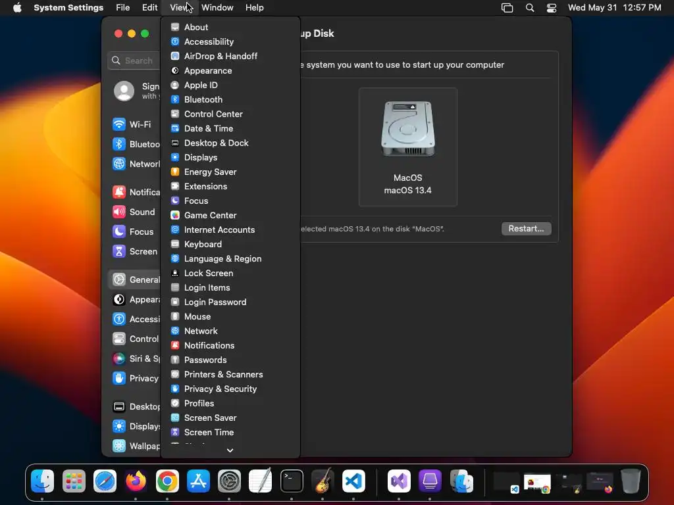
Task: Choose Internet Accounts from the View menu
Action: coord(230,229)
